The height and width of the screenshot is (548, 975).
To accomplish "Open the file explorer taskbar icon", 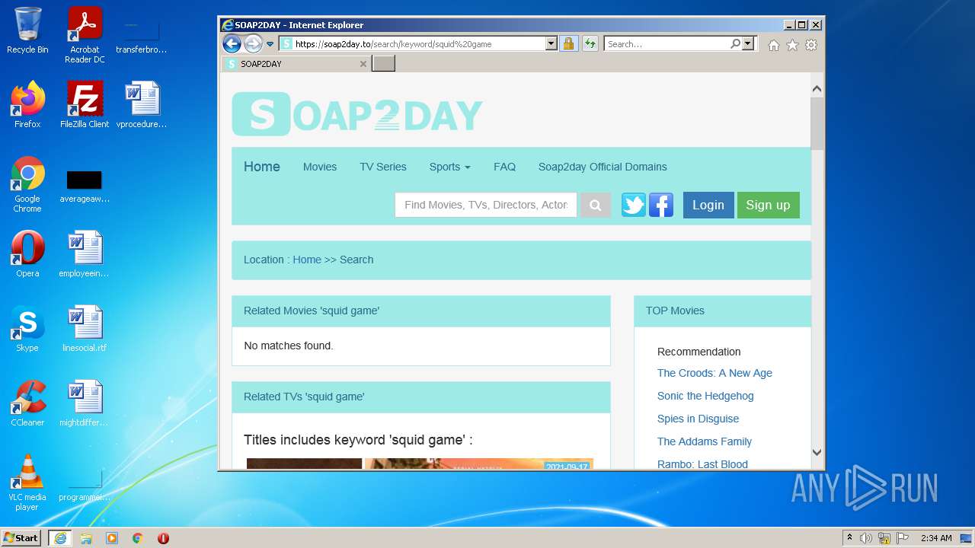I will (86, 538).
